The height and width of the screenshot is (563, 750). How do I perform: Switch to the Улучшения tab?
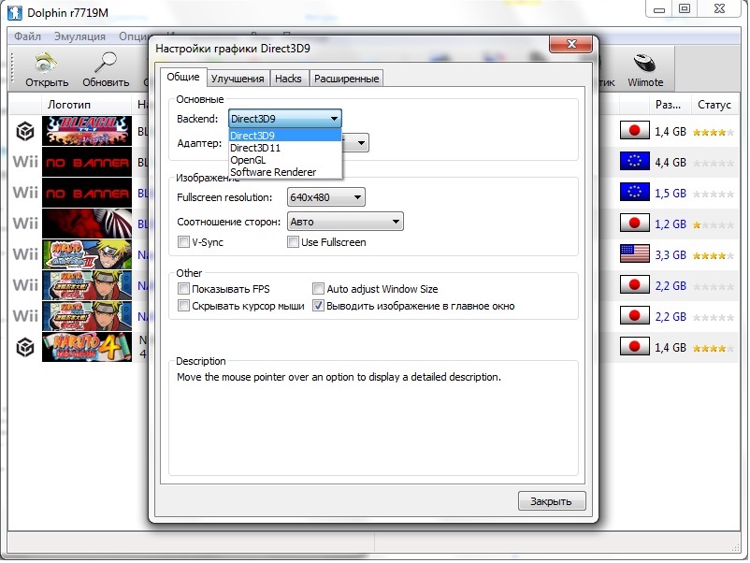(x=238, y=79)
